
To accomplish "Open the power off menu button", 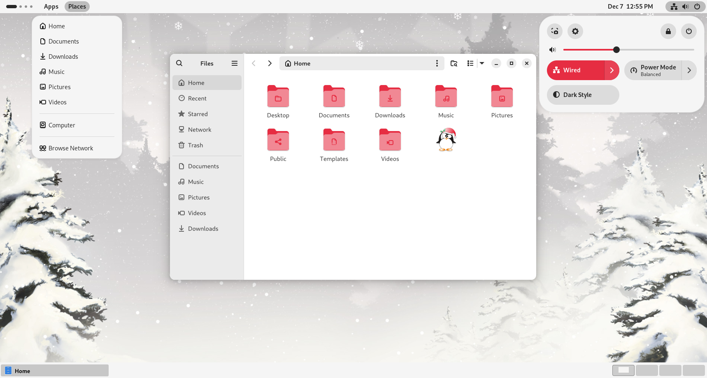I will [x=689, y=31].
